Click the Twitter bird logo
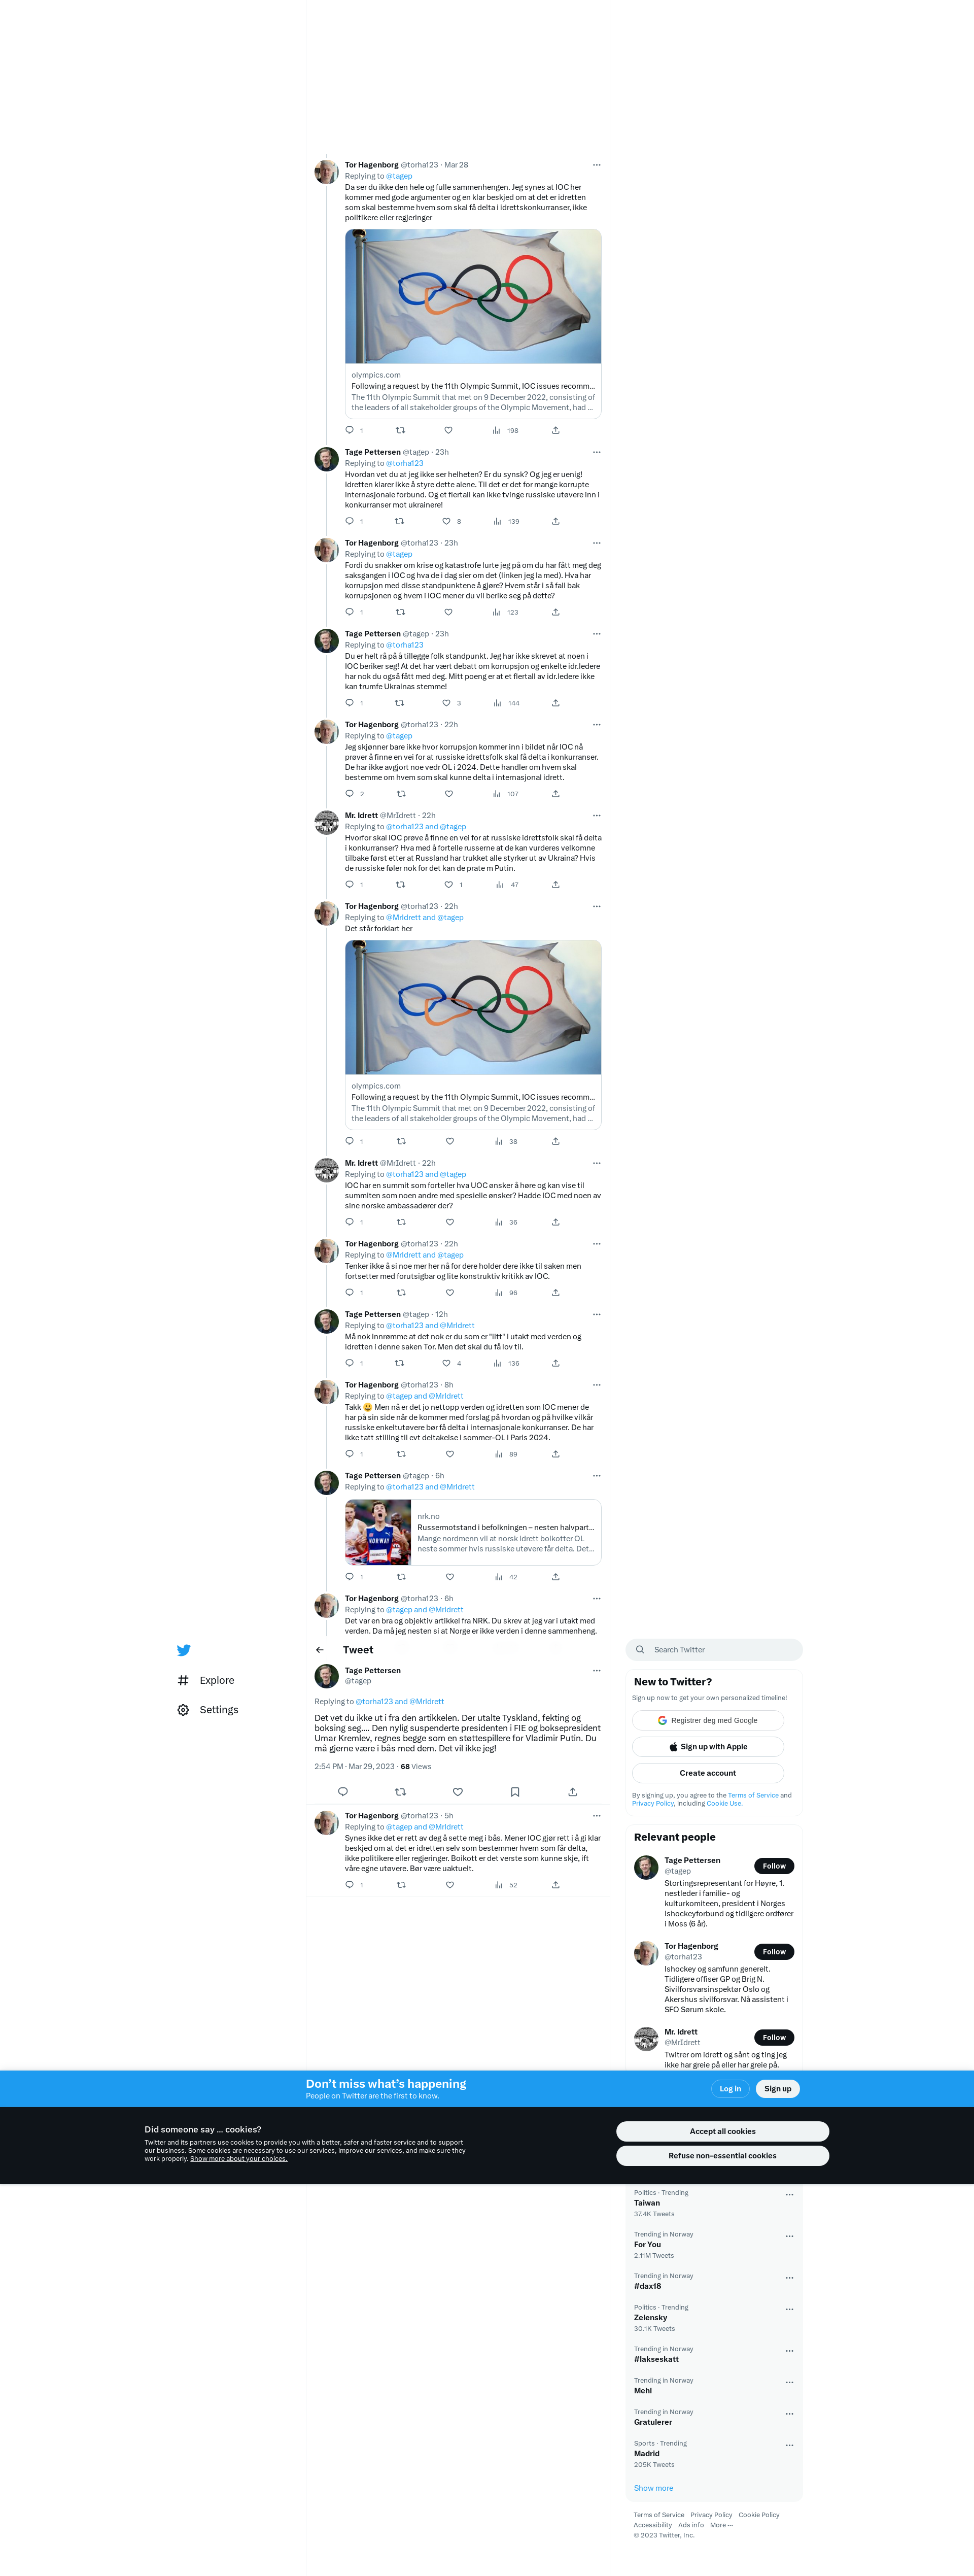974x2576 pixels. coord(183,1650)
